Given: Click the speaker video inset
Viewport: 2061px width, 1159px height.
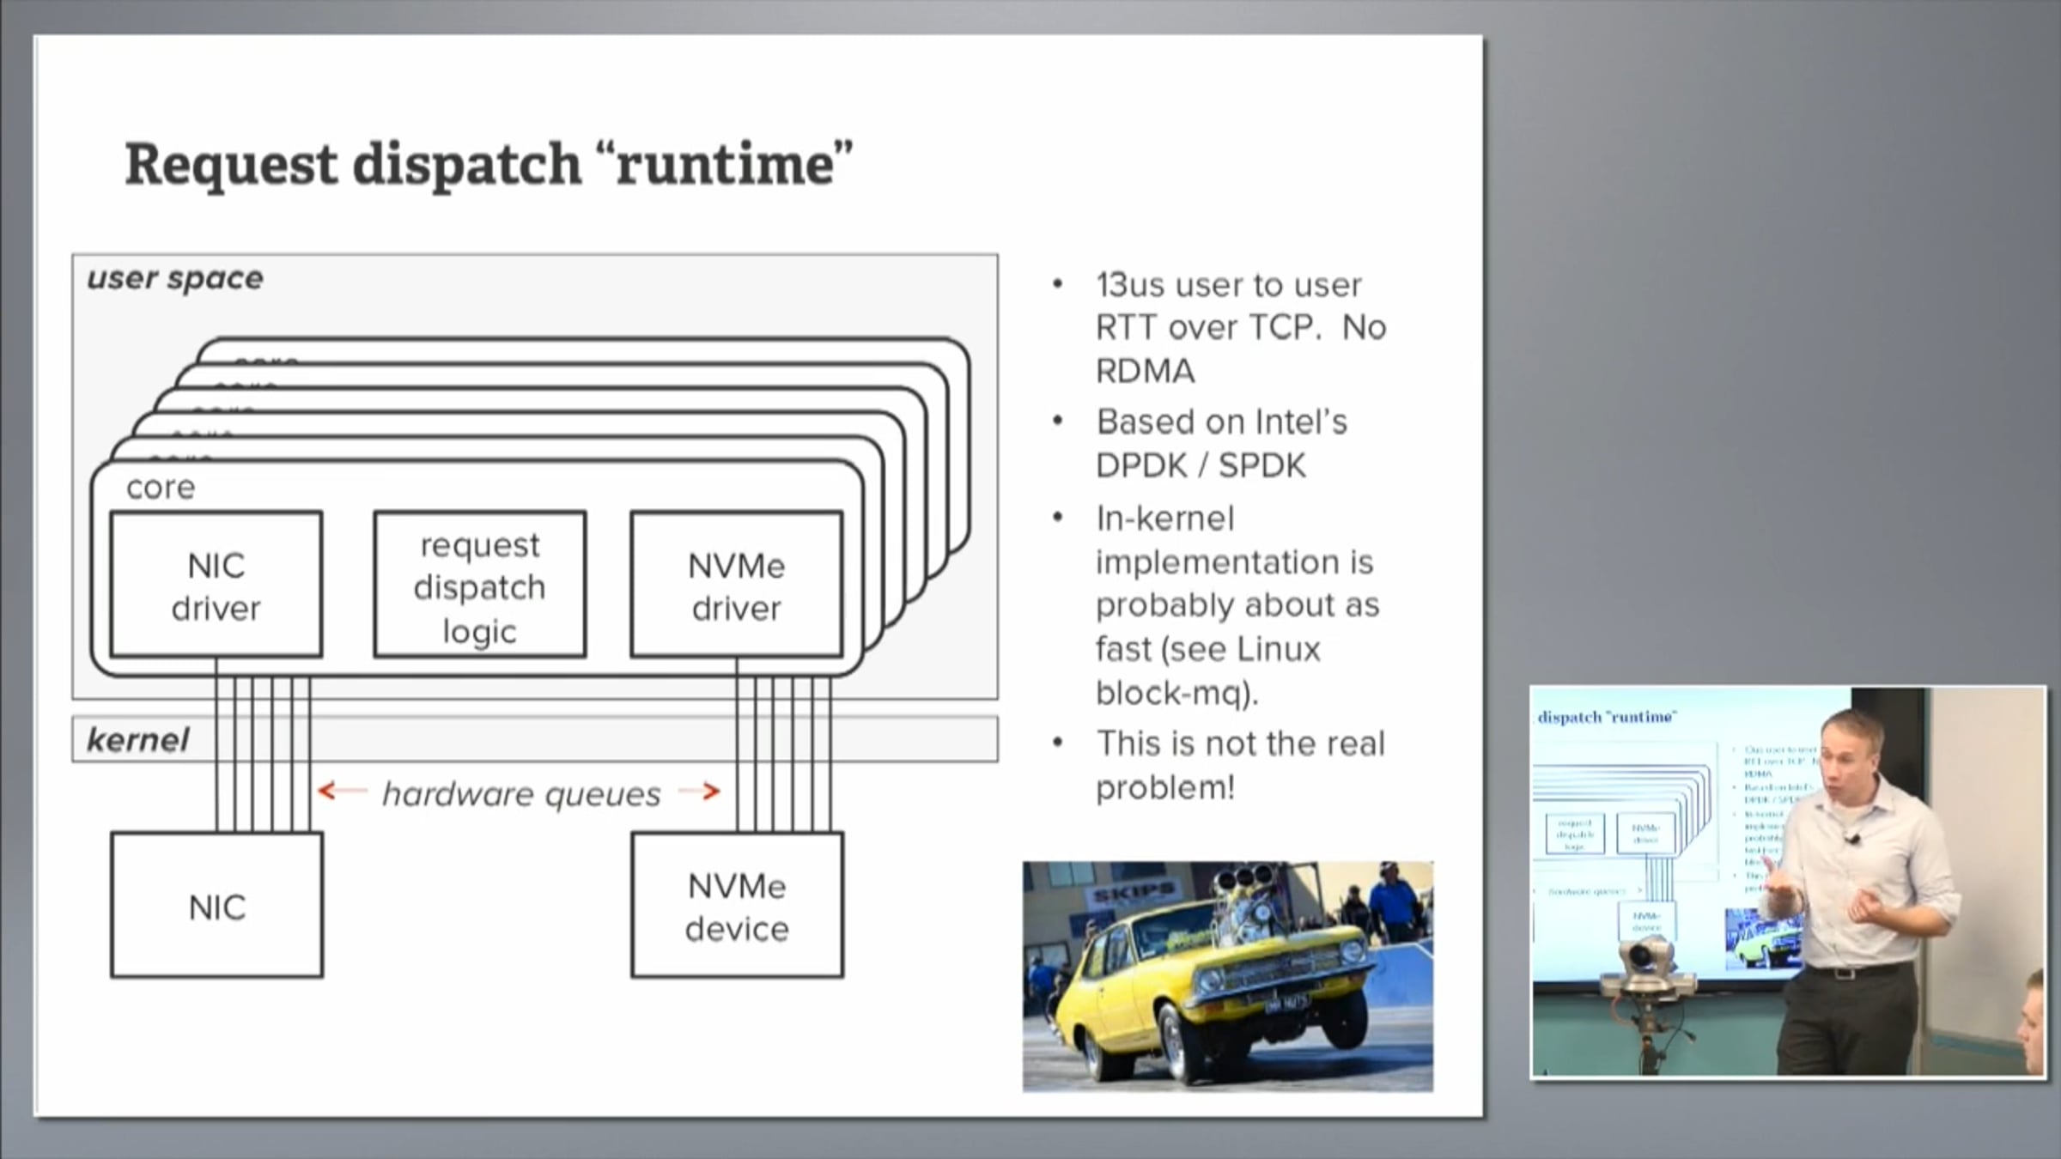Looking at the screenshot, I should (1788, 882).
